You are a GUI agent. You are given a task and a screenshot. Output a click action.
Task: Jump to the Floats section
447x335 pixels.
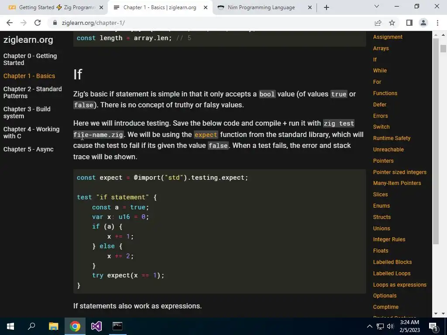[381, 251]
